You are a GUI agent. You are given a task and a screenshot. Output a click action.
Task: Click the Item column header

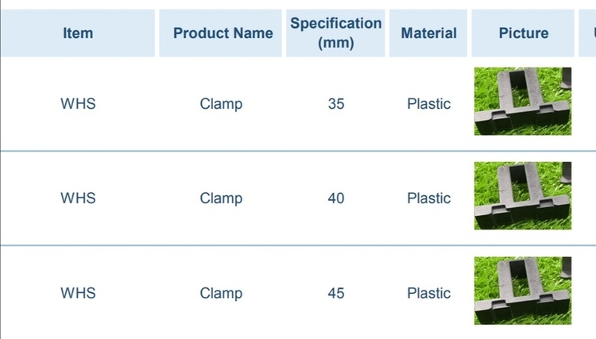[x=78, y=33]
